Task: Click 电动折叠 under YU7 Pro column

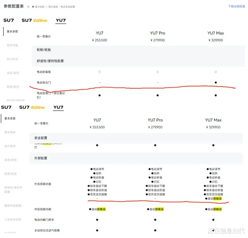Action: pyautogui.click(x=155, y=178)
